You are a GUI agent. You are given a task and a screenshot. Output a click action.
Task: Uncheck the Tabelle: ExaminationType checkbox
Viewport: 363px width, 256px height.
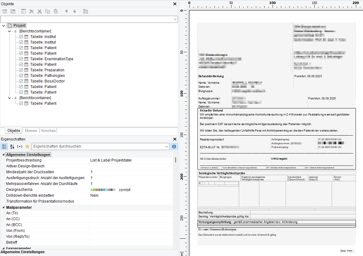click(x=21, y=59)
